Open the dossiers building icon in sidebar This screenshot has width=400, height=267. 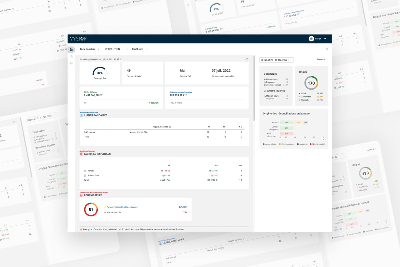(71, 50)
